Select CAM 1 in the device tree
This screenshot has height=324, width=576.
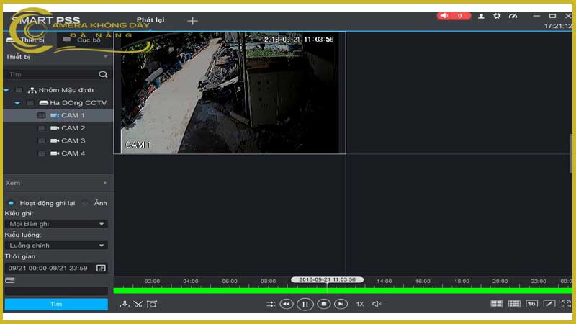73,115
